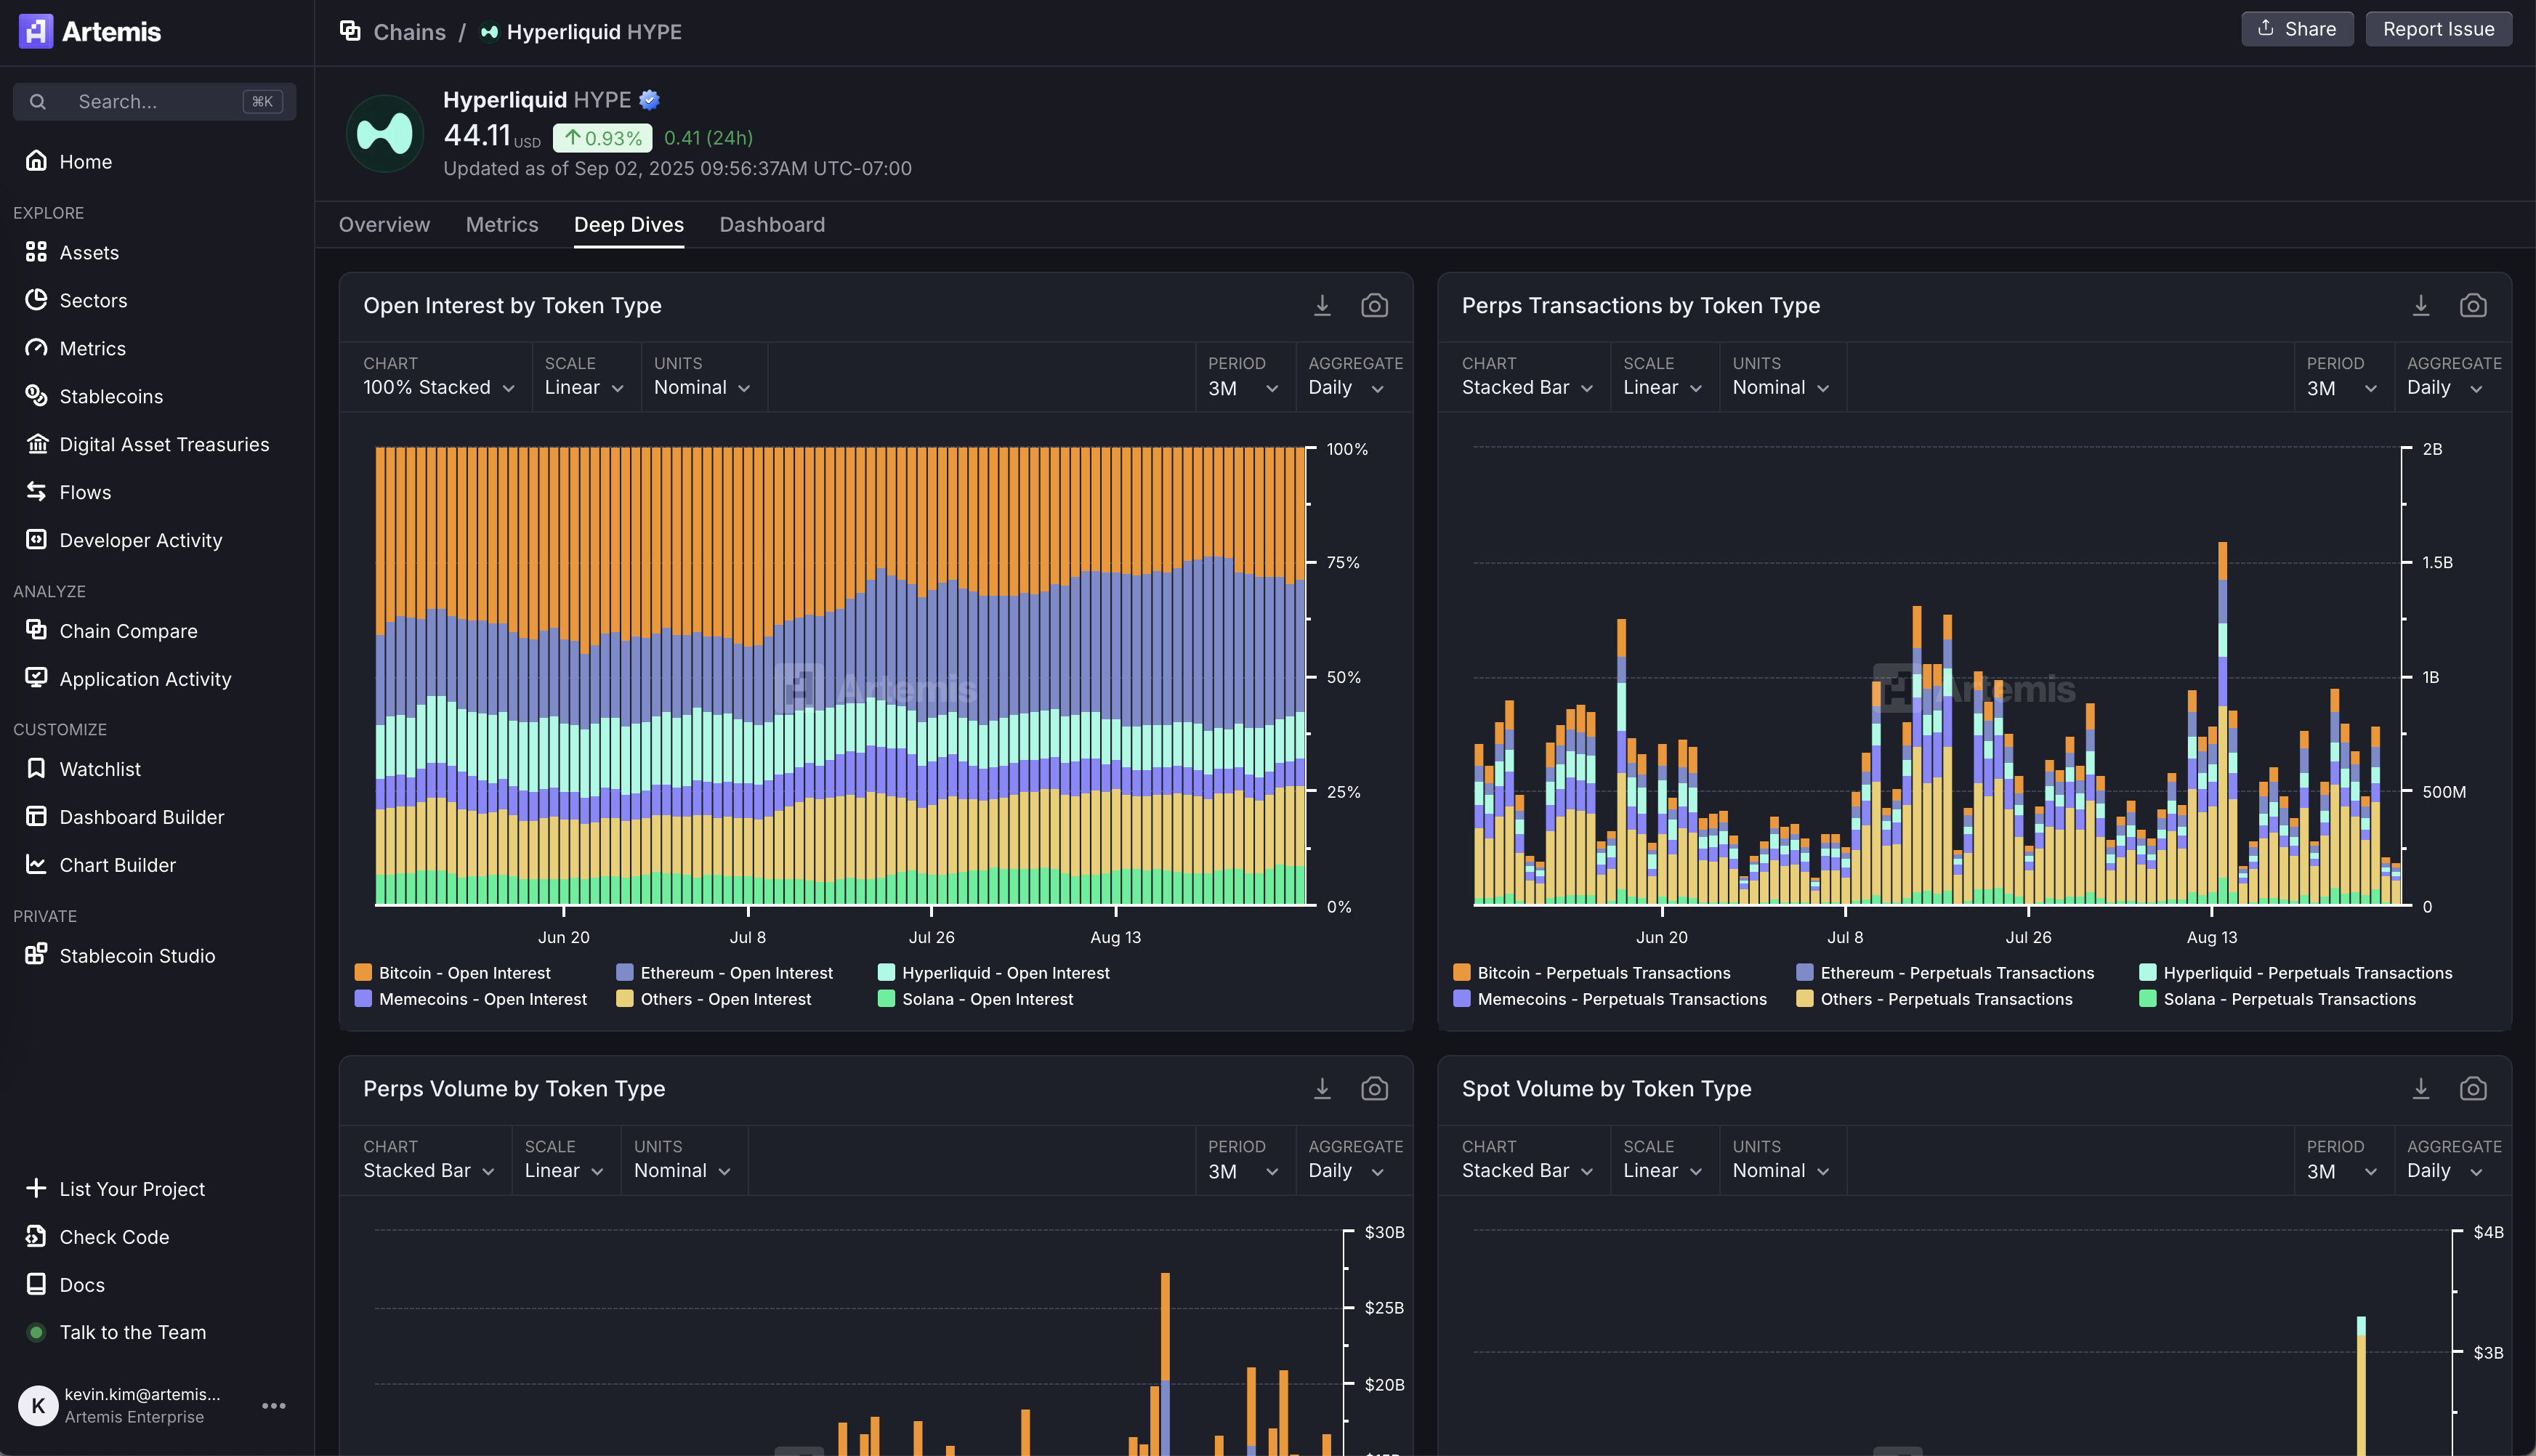Click the Docs book icon
The width and height of the screenshot is (2536, 1456).
click(x=36, y=1284)
